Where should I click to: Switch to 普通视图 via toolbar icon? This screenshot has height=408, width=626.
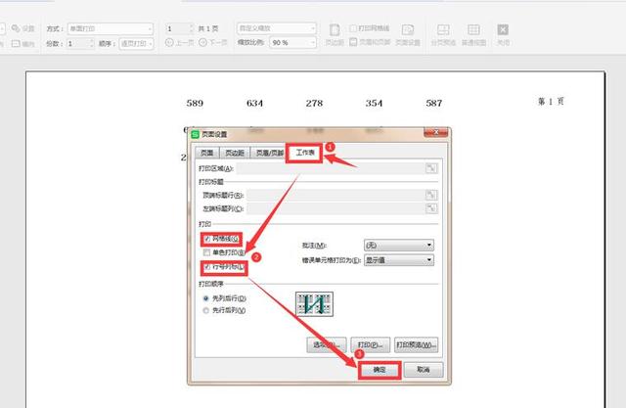pos(473,34)
